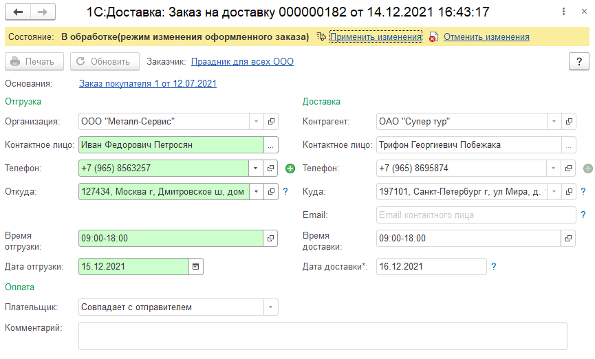Click the Обновить button
Image resolution: width=595 pixels, height=359 pixels.
coord(105,61)
